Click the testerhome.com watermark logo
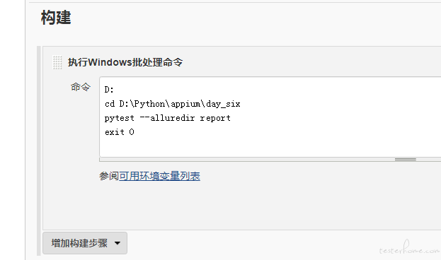This screenshot has width=441, height=260. pyautogui.click(x=409, y=248)
